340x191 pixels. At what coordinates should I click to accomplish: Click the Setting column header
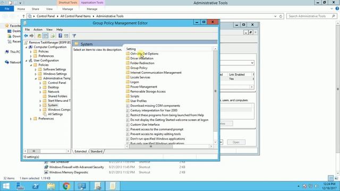168,49
